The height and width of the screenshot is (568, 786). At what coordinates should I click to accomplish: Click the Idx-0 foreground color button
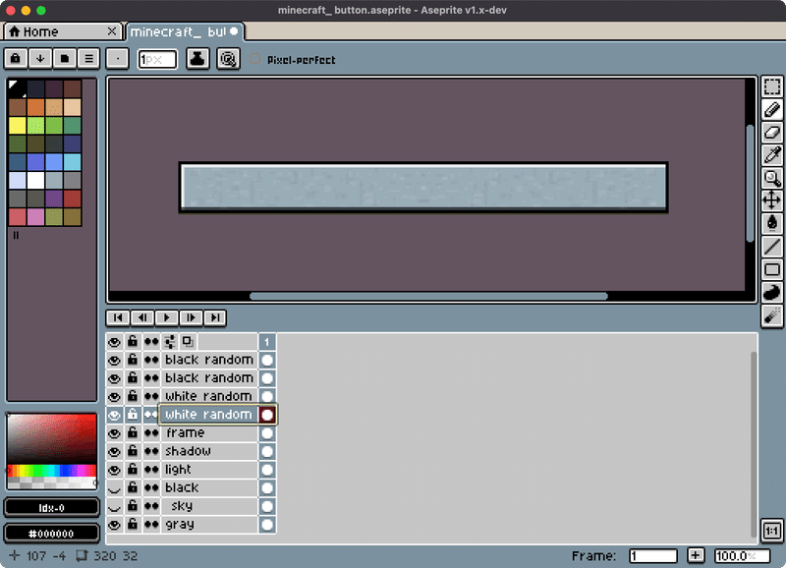tap(52, 508)
